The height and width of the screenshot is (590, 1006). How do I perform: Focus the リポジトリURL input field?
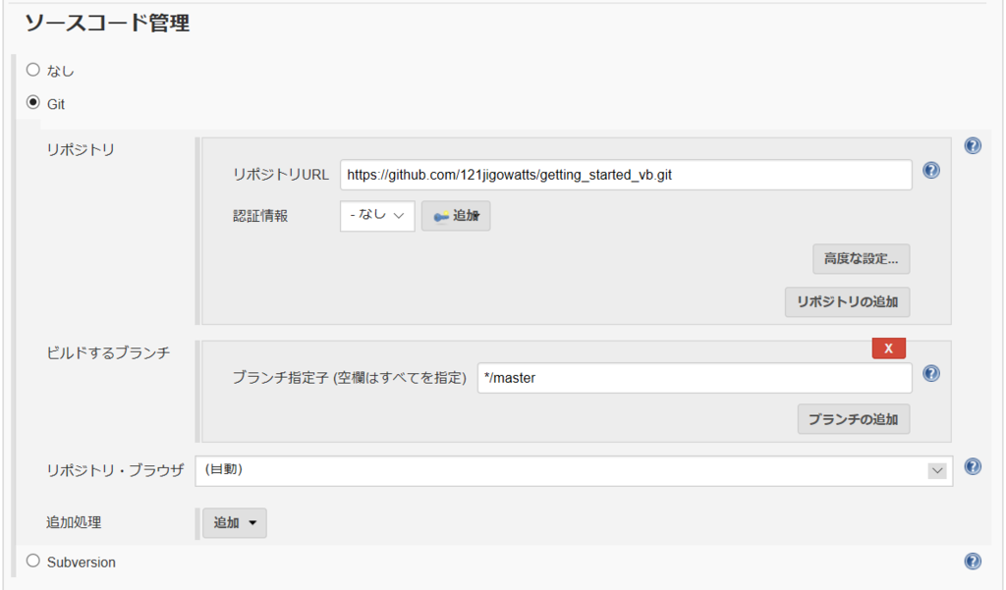626,175
